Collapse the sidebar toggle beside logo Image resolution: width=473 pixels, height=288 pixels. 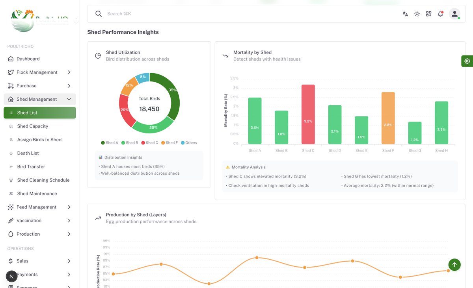click(x=76, y=20)
